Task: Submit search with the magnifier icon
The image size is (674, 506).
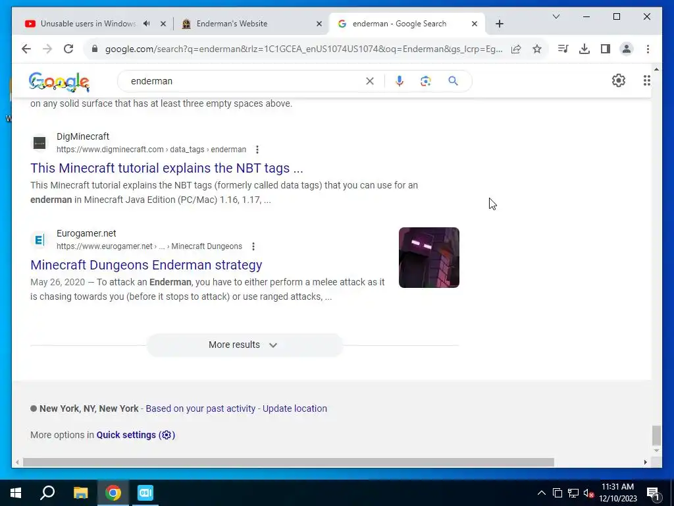Action: pyautogui.click(x=453, y=81)
